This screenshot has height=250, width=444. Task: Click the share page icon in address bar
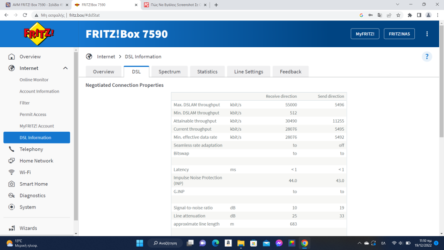pyautogui.click(x=389, y=15)
